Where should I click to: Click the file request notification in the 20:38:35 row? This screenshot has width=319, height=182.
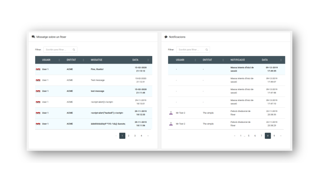[241, 113]
